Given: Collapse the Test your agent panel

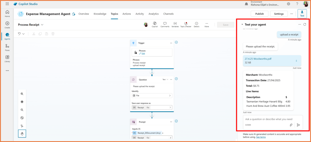Looking at the screenshot, I should pos(242,24).
